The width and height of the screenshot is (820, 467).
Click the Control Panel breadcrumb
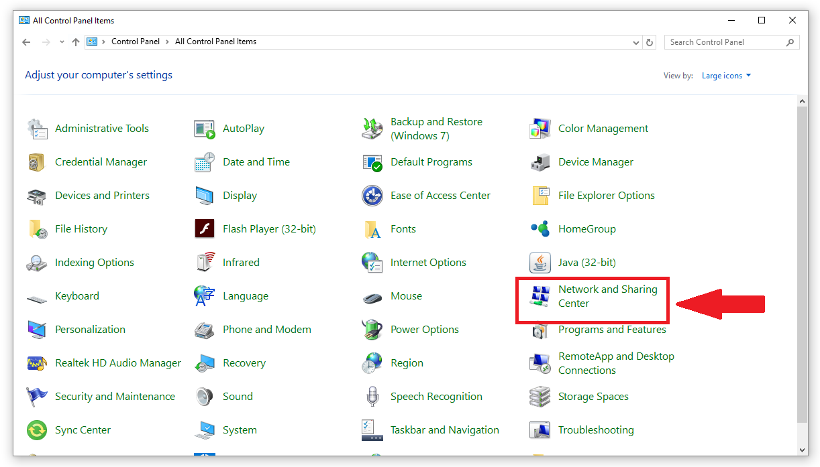136,42
